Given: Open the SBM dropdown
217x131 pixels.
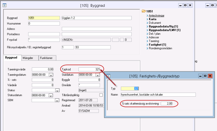Looking at the screenshot, I should tap(57, 100).
